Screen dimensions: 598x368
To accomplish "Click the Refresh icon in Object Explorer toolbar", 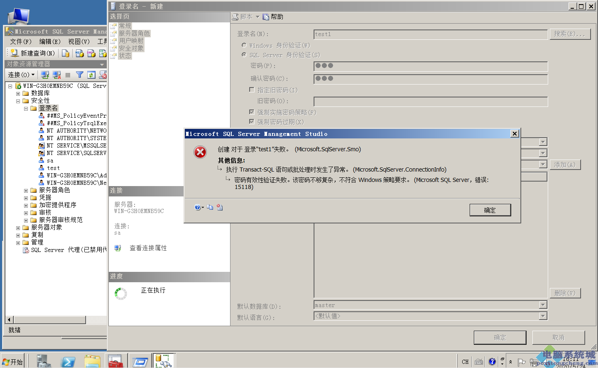I will point(91,75).
